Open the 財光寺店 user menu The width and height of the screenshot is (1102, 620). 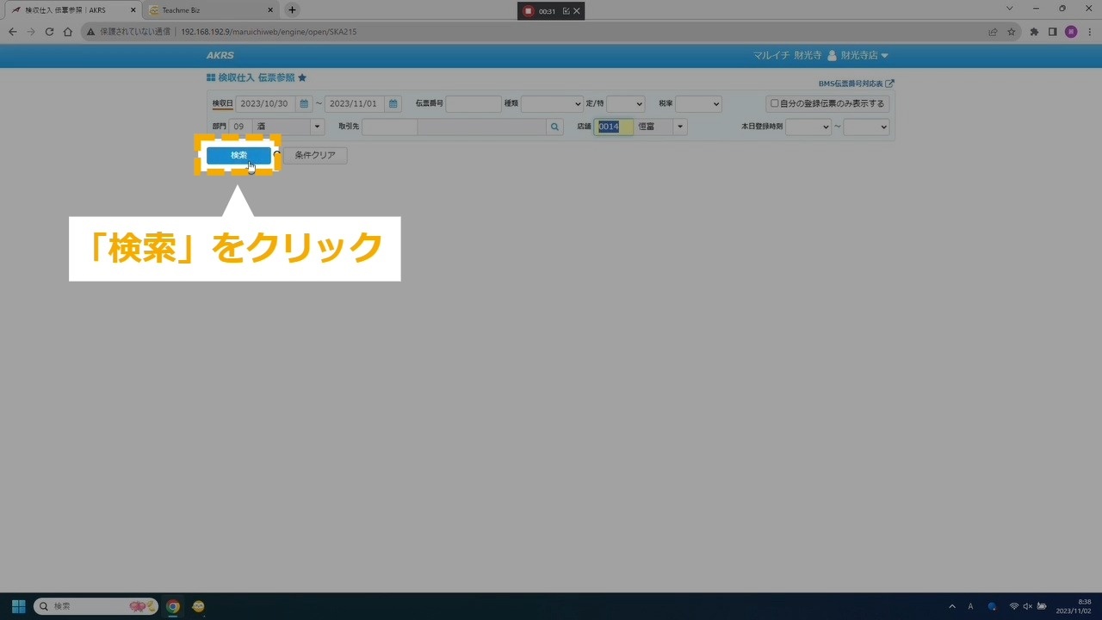coord(863,55)
